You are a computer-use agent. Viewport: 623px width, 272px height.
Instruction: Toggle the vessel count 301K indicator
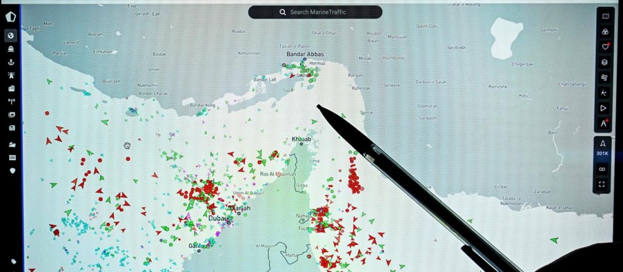click(x=602, y=148)
